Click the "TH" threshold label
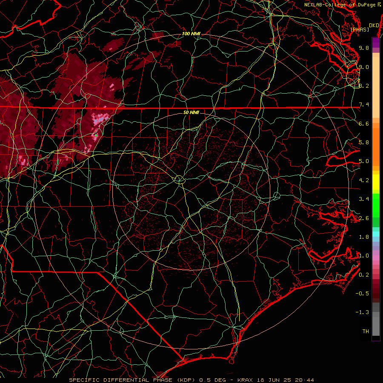This screenshot has width=383, height=383. pos(366,332)
